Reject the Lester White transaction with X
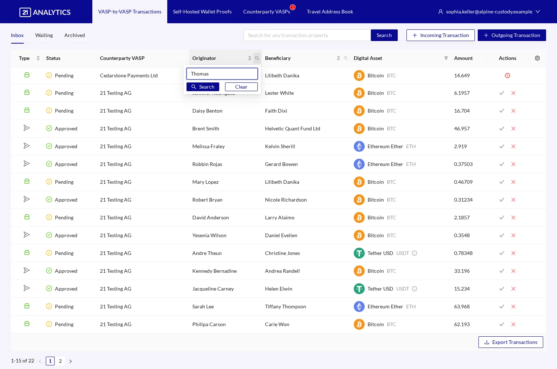 tap(513, 93)
